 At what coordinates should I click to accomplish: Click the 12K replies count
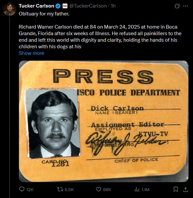tap(30, 190)
